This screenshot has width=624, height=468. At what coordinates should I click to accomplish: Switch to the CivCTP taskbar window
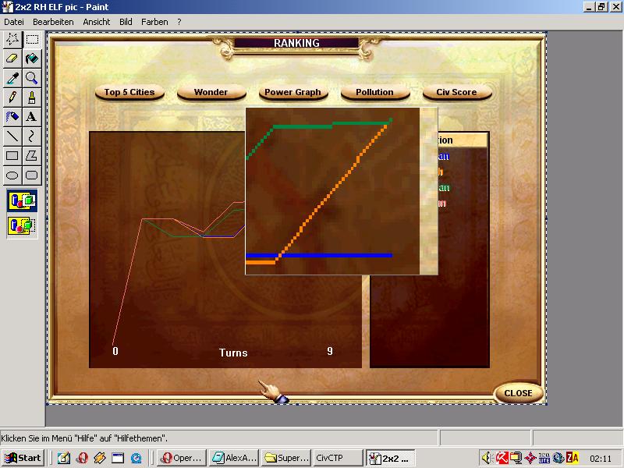click(339, 458)
